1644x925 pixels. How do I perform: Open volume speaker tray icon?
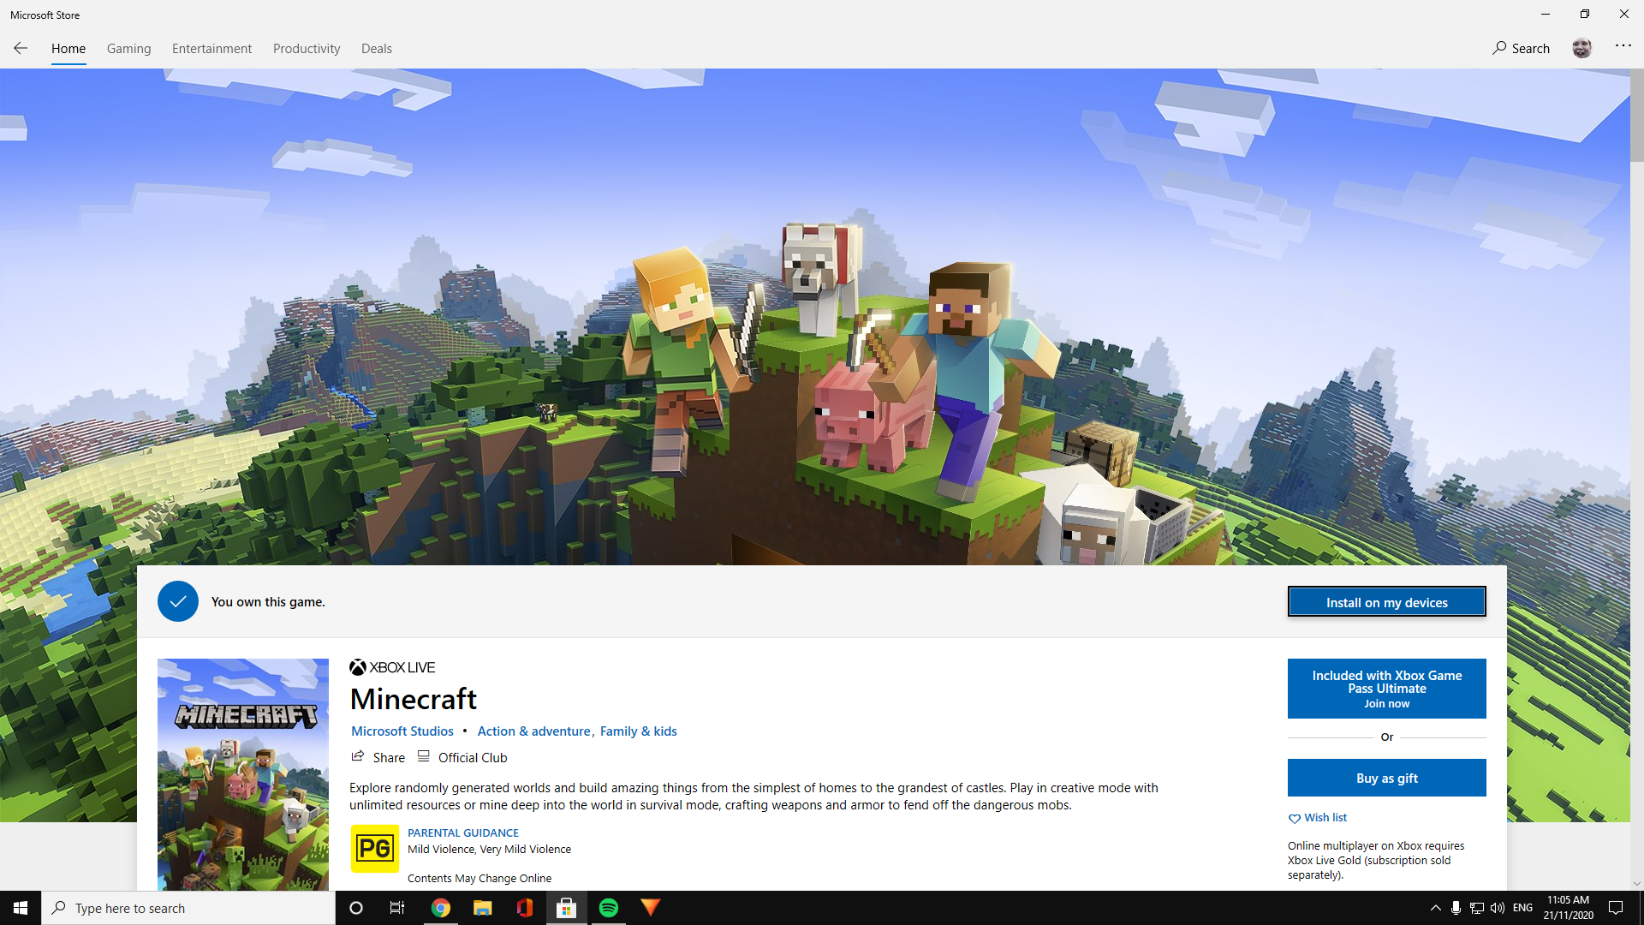click(1498, 908)
